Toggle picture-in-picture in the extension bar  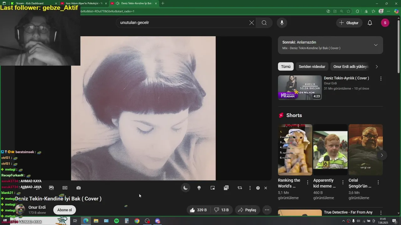pos(213,188)
